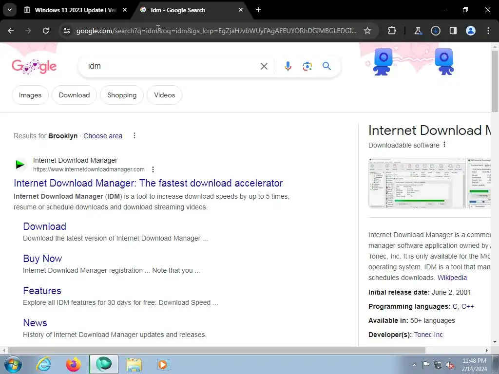Open location options three-dot menu near Brooklyn

pyautogui.click(x=134, y=135)
